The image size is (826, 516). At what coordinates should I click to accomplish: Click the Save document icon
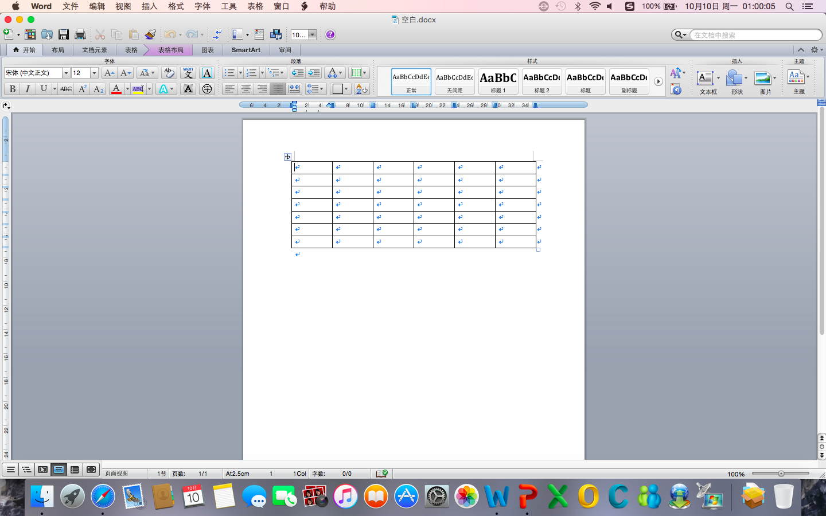coord(64,34)
